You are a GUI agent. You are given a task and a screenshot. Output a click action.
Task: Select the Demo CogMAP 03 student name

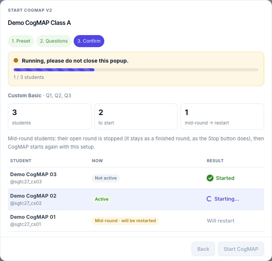click(33, 174)
